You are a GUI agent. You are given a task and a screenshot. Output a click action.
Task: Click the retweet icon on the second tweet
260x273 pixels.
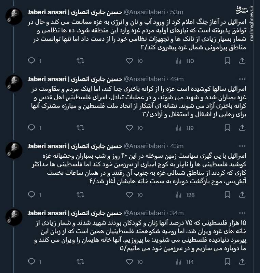pos(80,128)
